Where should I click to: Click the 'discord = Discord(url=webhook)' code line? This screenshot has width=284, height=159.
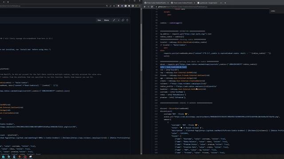(174, 109)
